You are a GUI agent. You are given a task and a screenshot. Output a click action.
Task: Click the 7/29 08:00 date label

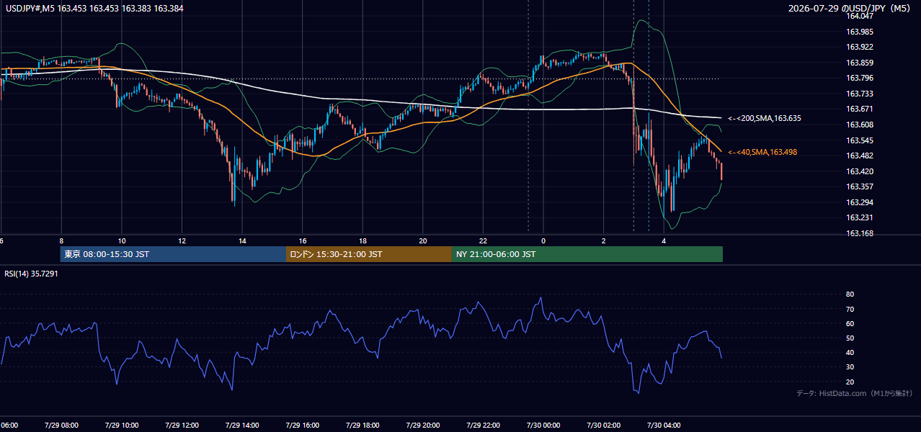tap(61, 426)
